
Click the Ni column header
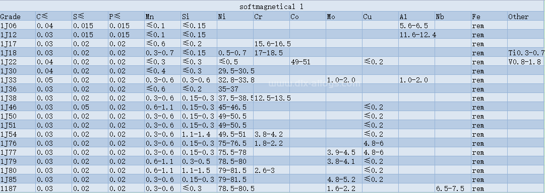click(x=235, y=16)
